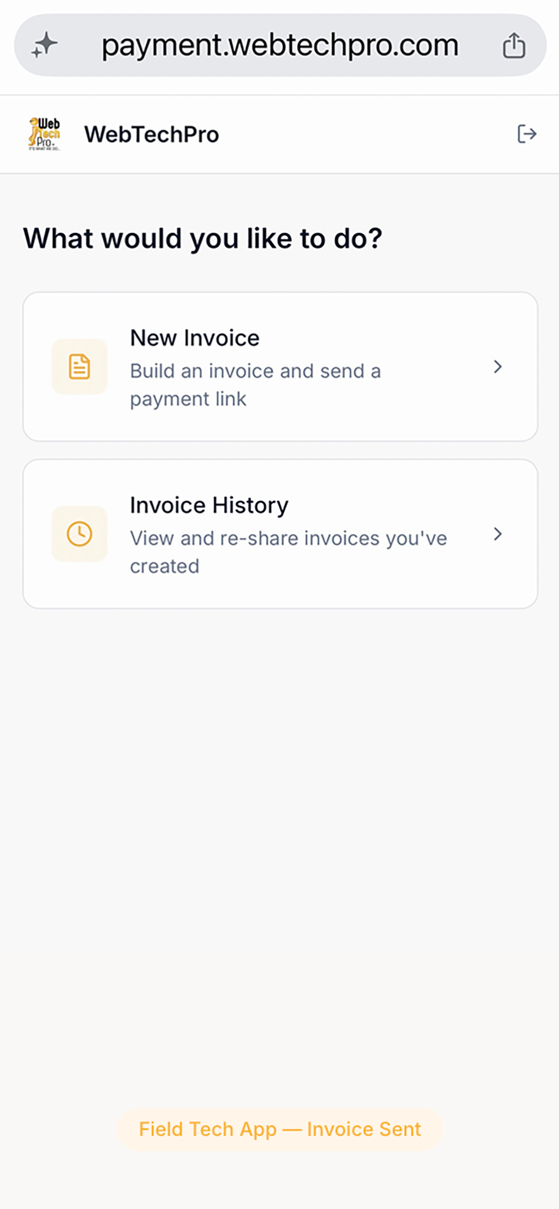559x1209 pixels.
Task: Focus the payment.webtechpro.com URL text
Action: 280,46
